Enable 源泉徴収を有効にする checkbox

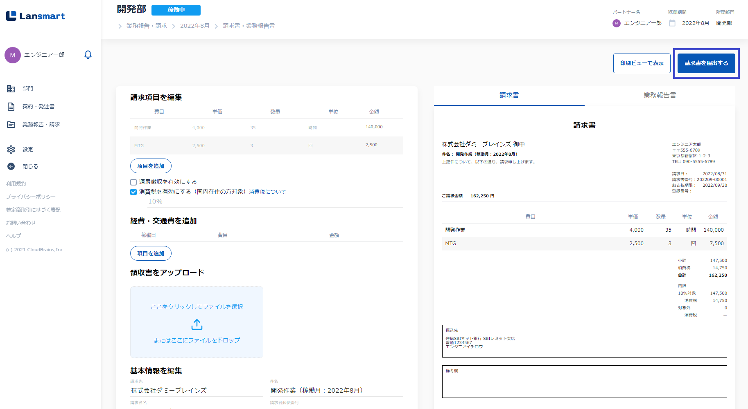tap(133, 182)
